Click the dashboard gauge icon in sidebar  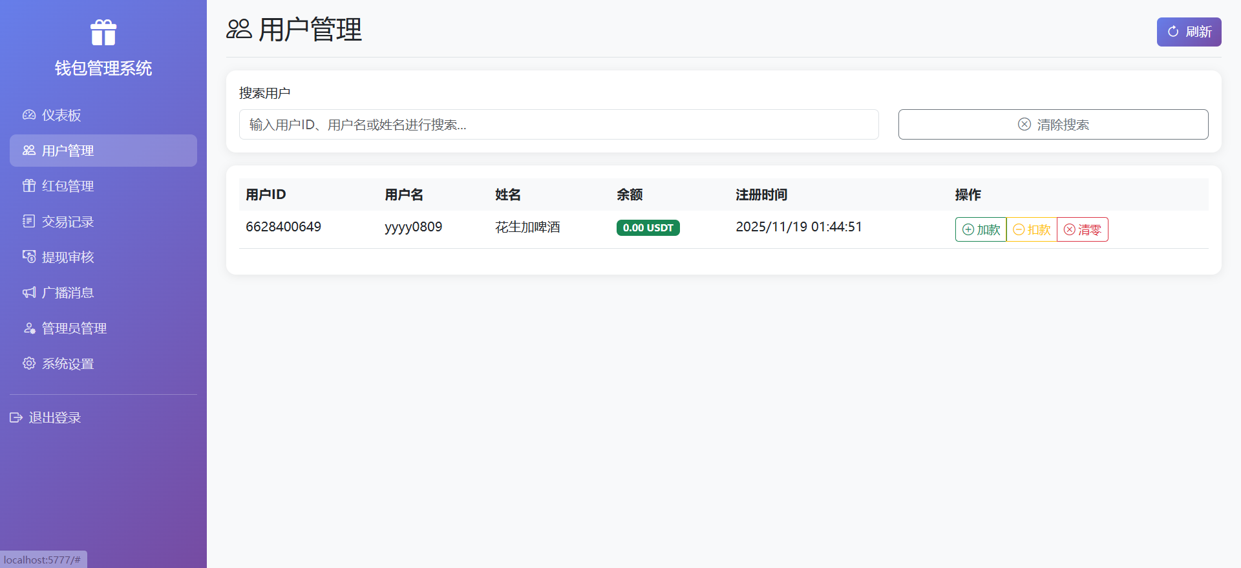[29, 115]
